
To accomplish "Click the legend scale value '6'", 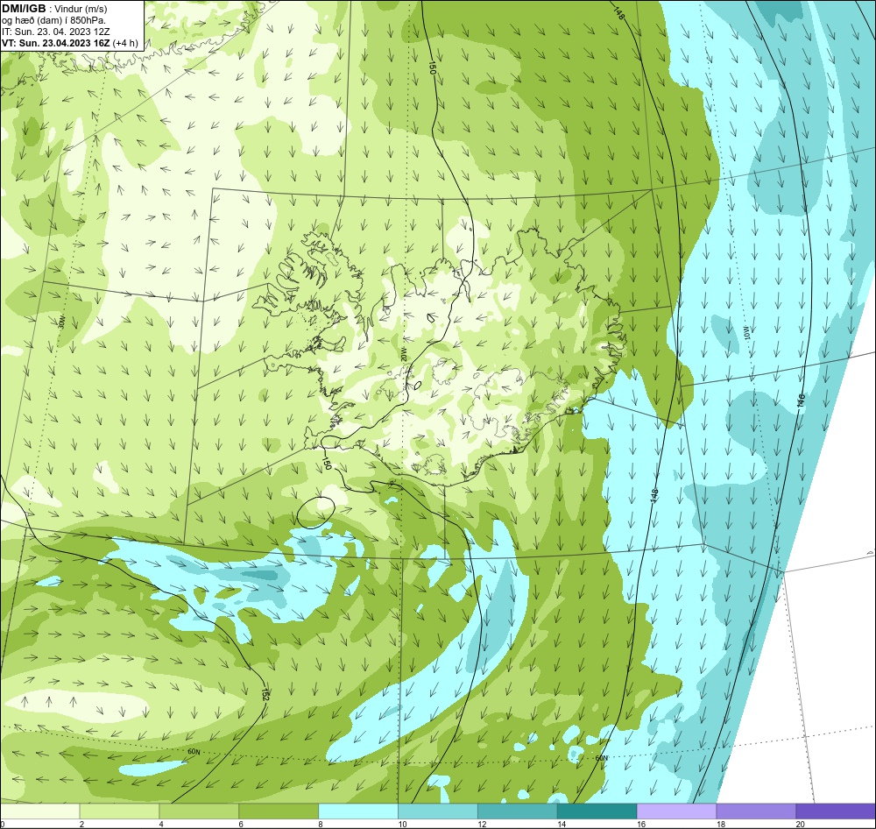I will pos(241,824).
